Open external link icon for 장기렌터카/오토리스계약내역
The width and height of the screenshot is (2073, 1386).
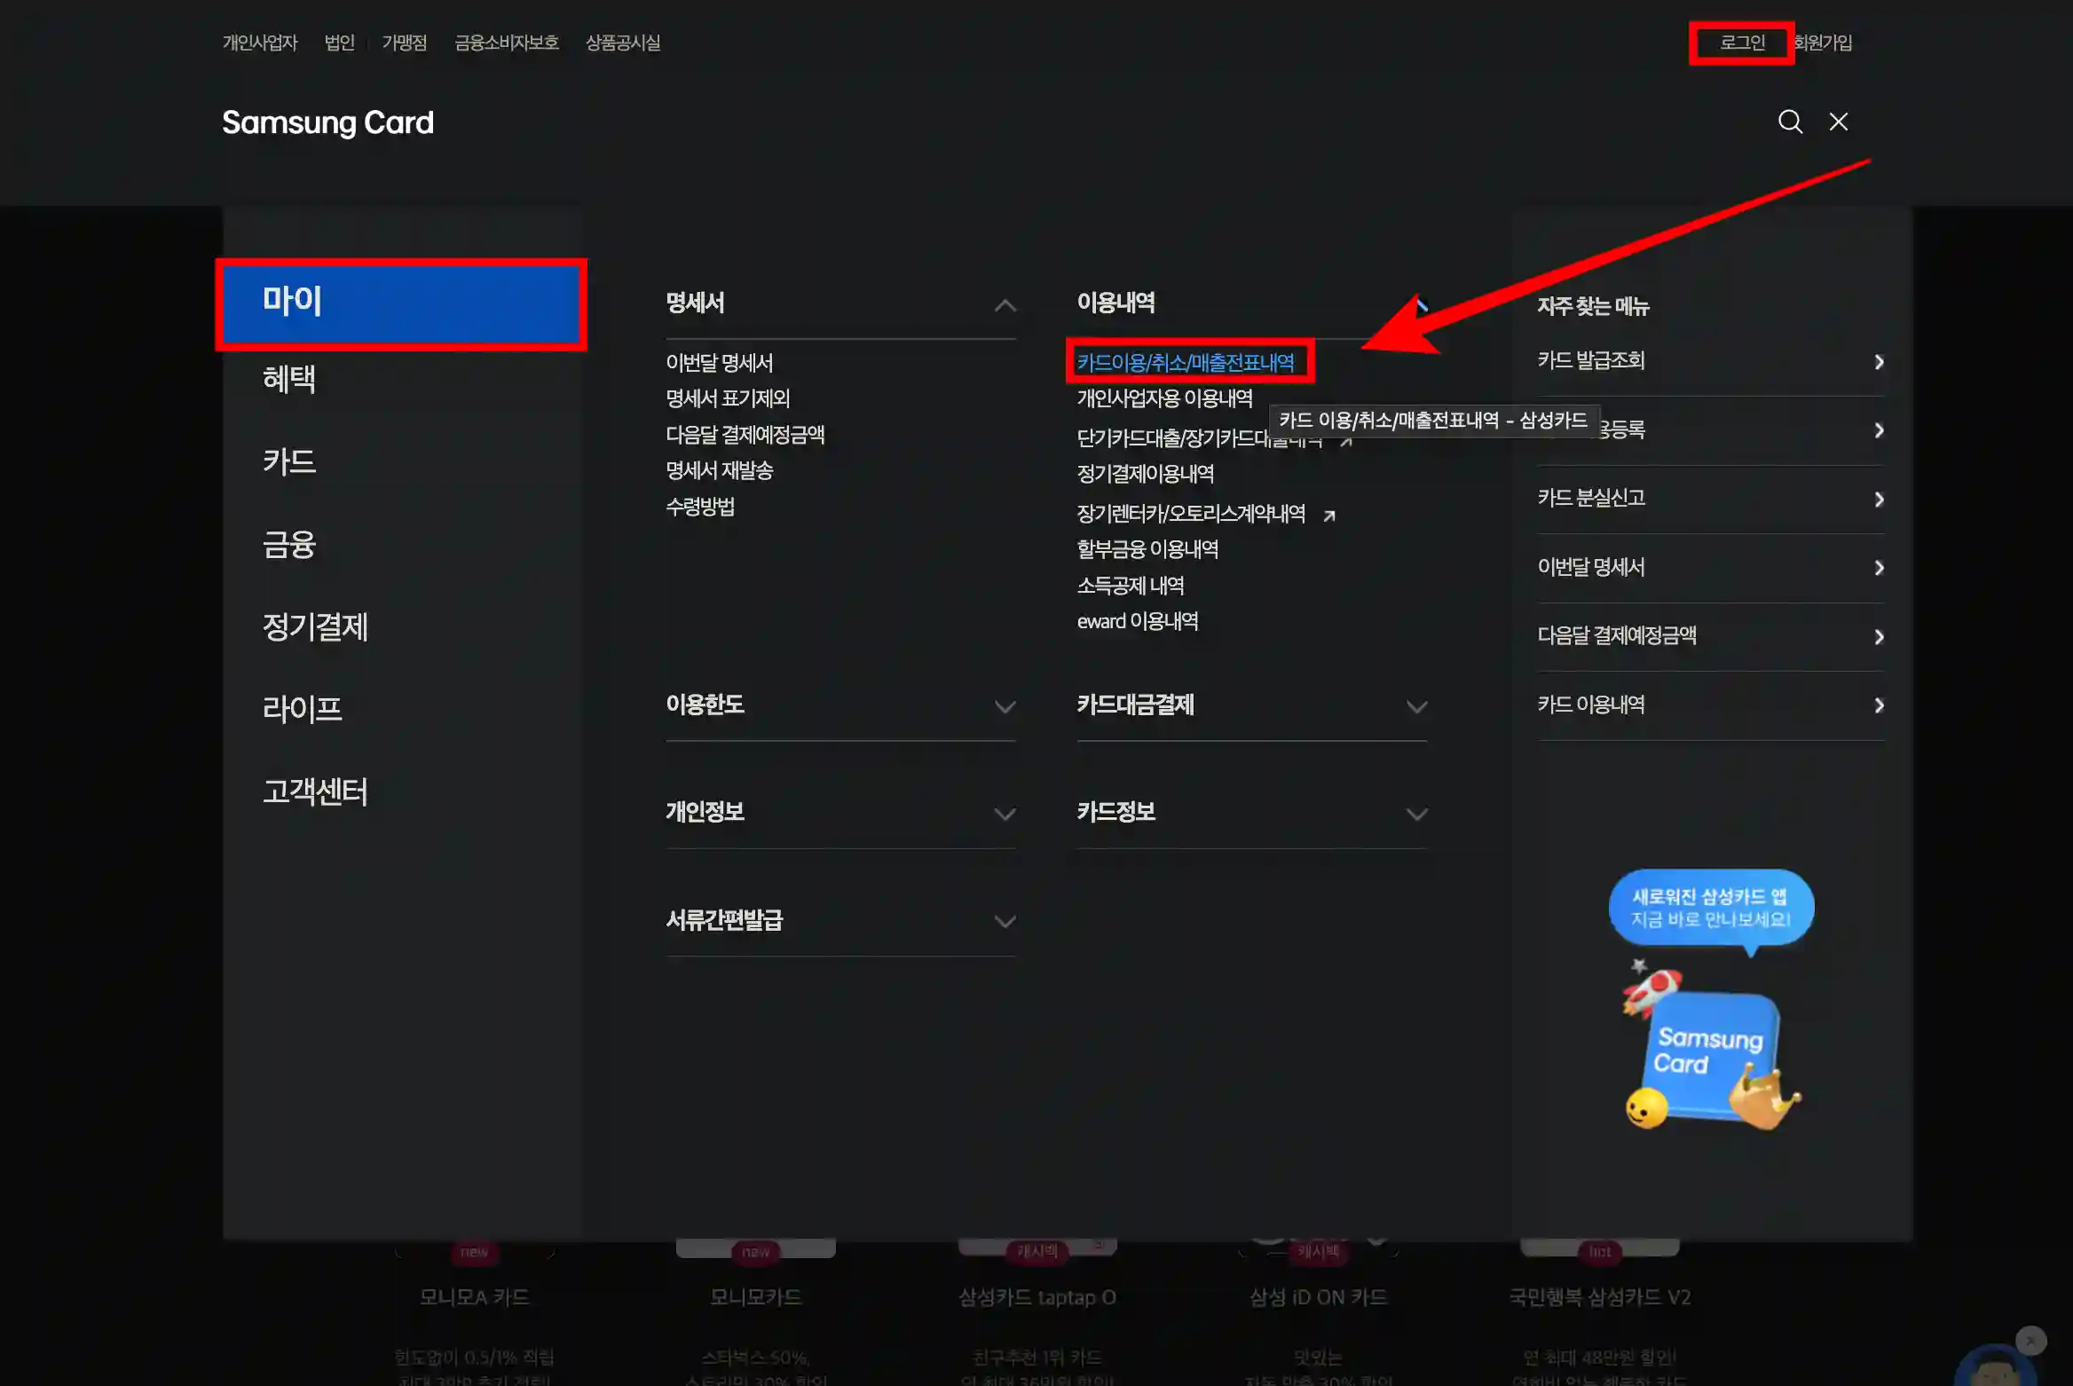coord(1328,516)
